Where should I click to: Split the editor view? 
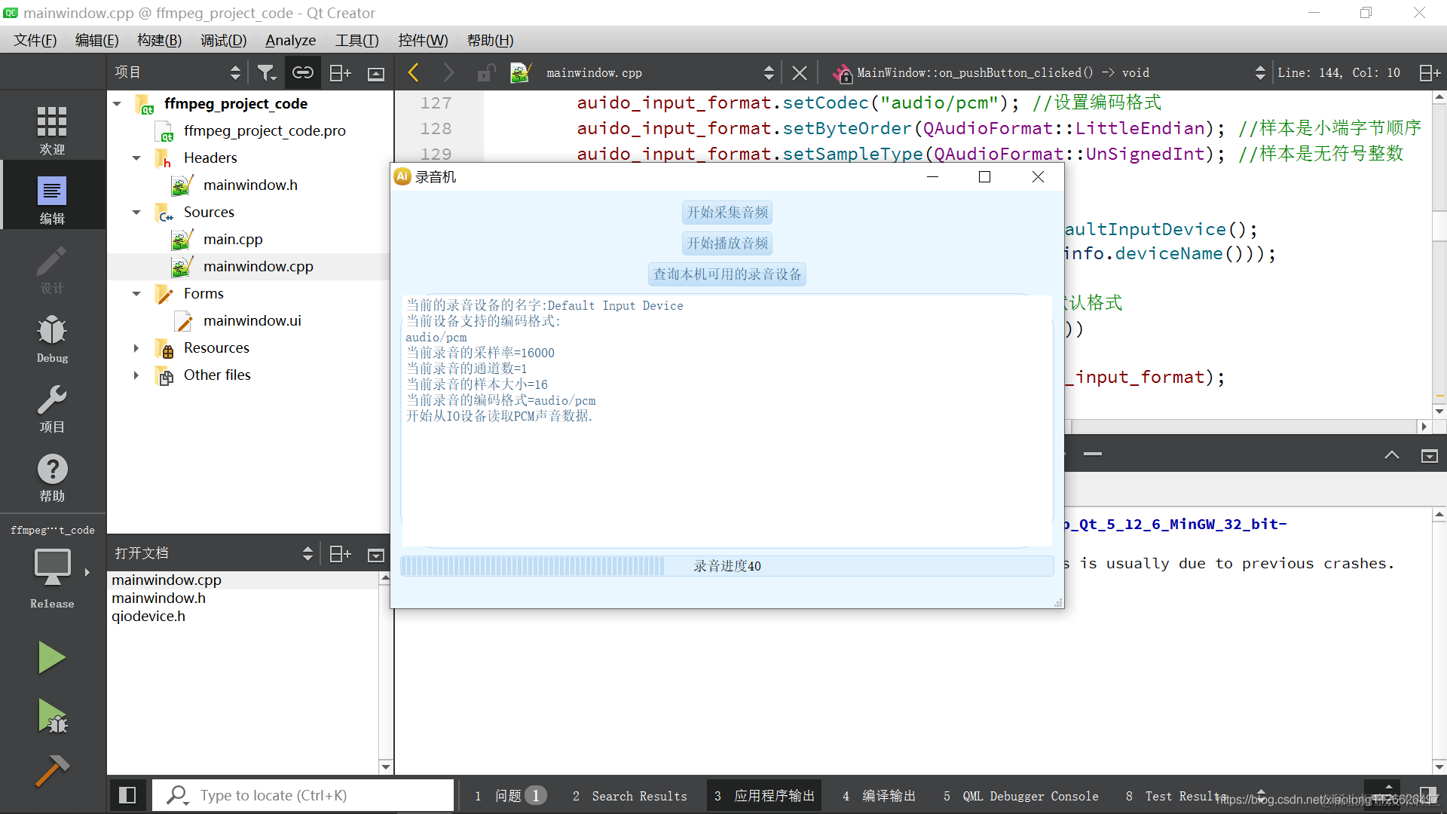(x=1429, y=72)
